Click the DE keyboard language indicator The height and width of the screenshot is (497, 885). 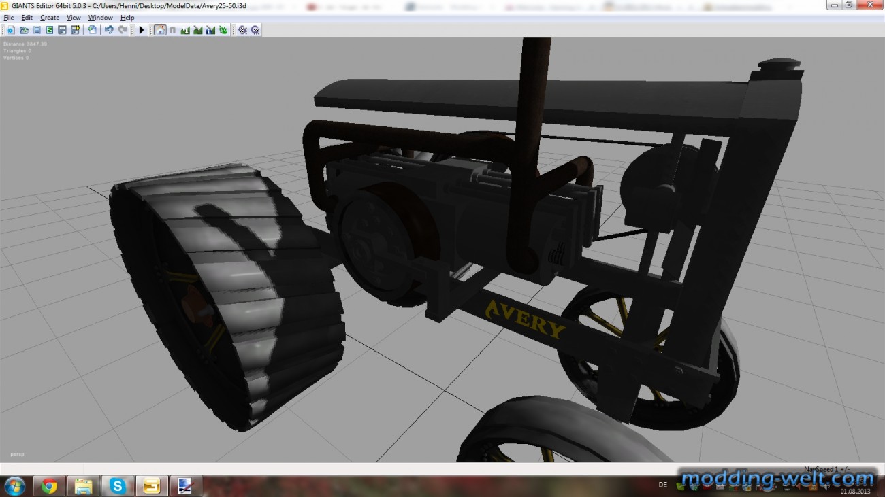[x=663, y=485]
